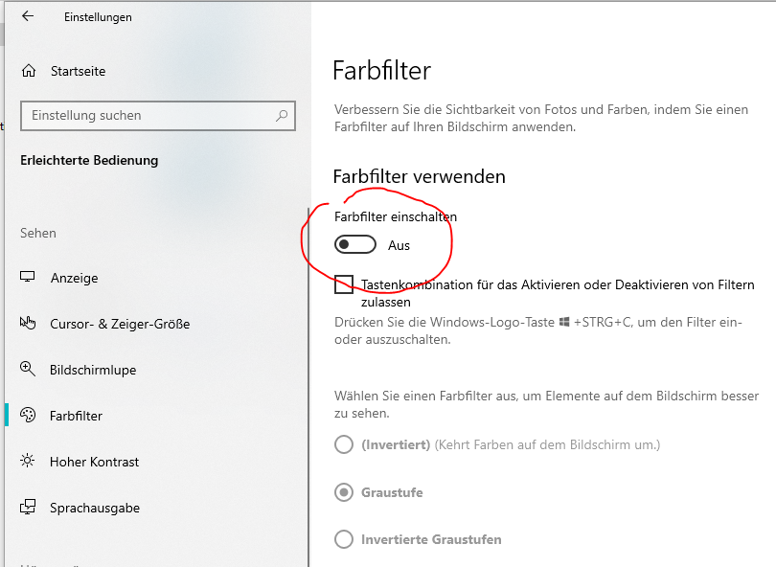Focus the Einstellung suchen search field
This screenshot has width=776, height=567.
[158, 116]
